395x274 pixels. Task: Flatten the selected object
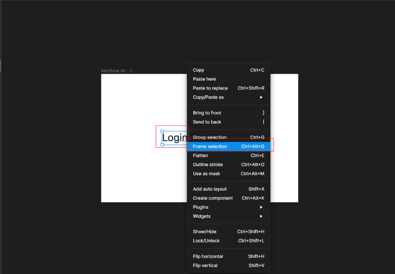200,155
